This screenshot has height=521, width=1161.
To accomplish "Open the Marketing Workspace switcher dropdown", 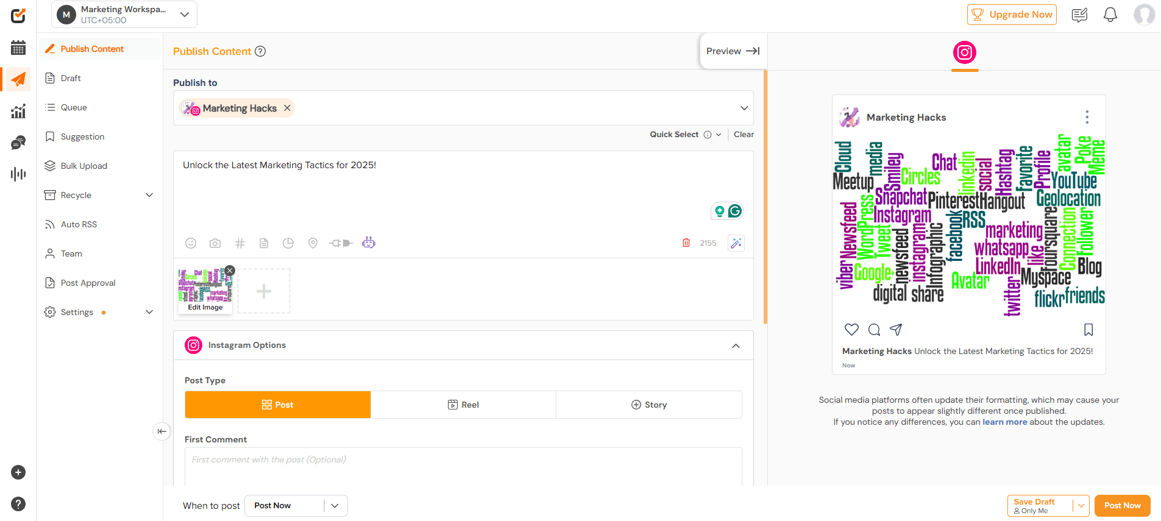I will tap(124, 15).
